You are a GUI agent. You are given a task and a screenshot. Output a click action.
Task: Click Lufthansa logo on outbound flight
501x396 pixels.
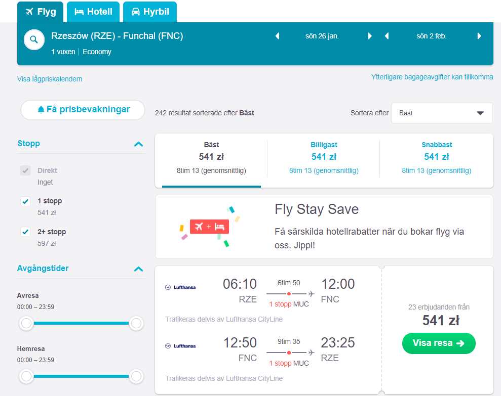click(x=180, y=287)
